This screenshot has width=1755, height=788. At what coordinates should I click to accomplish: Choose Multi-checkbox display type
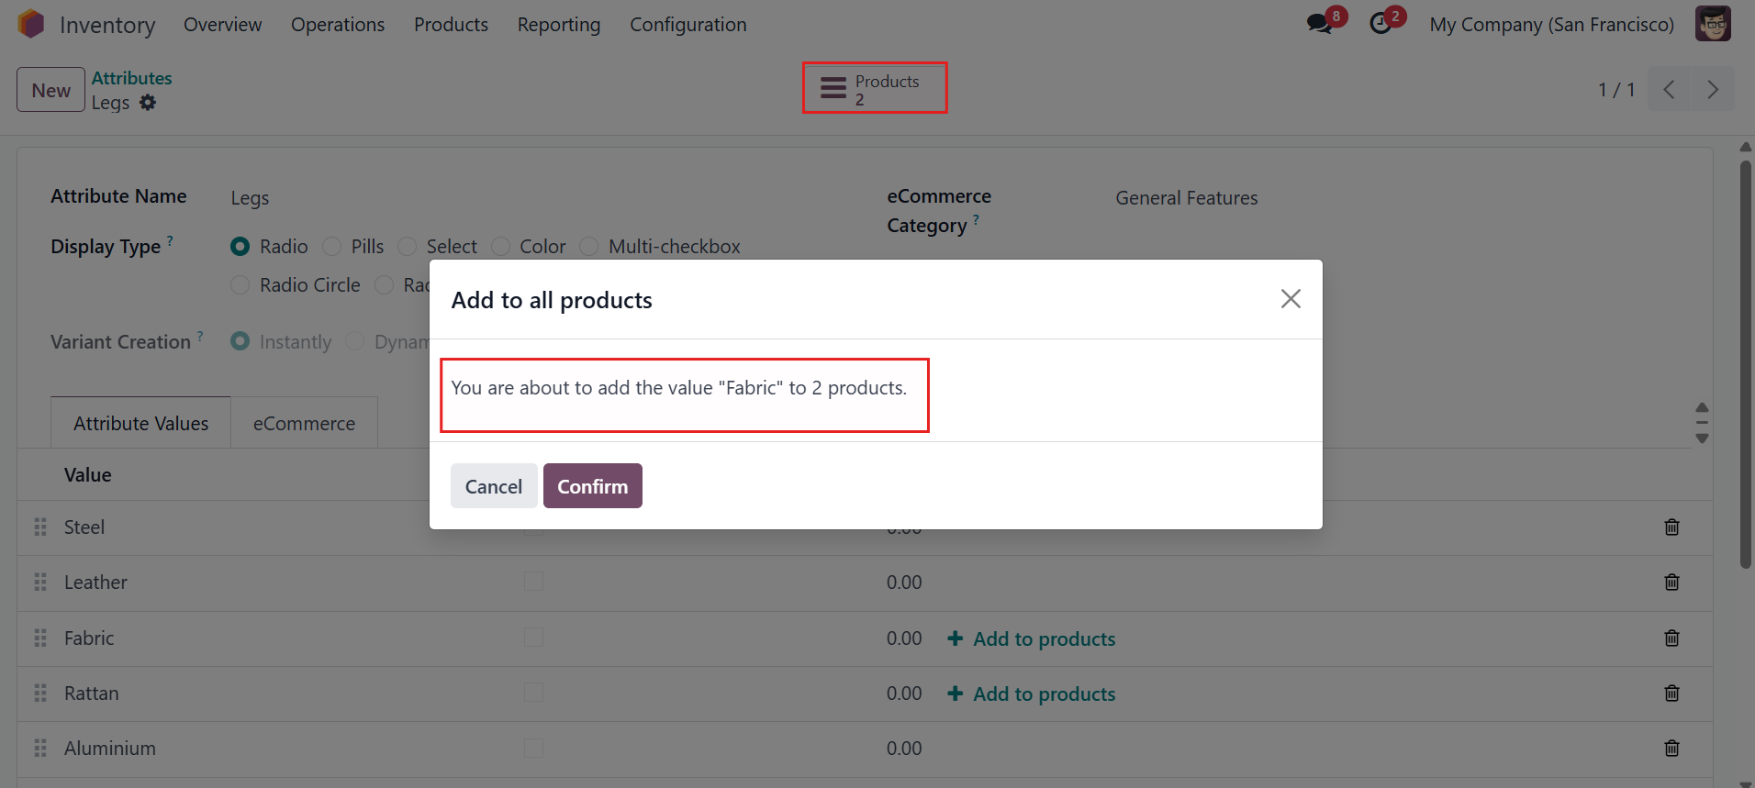tap(589, 247)
